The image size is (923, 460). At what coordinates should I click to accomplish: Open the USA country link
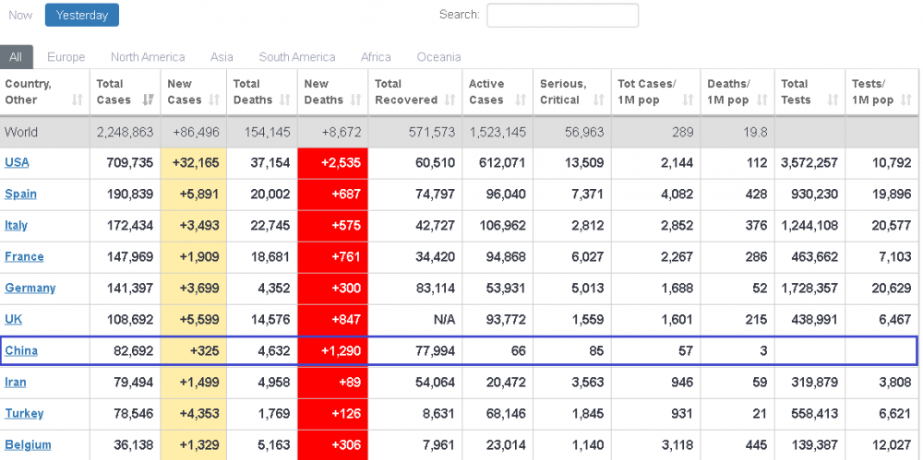(17, 163)
